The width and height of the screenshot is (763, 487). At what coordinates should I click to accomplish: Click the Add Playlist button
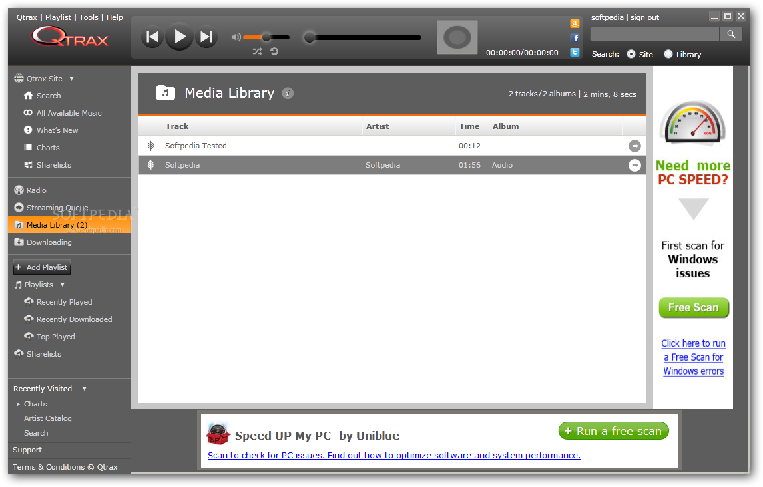[x=42, y=267]
